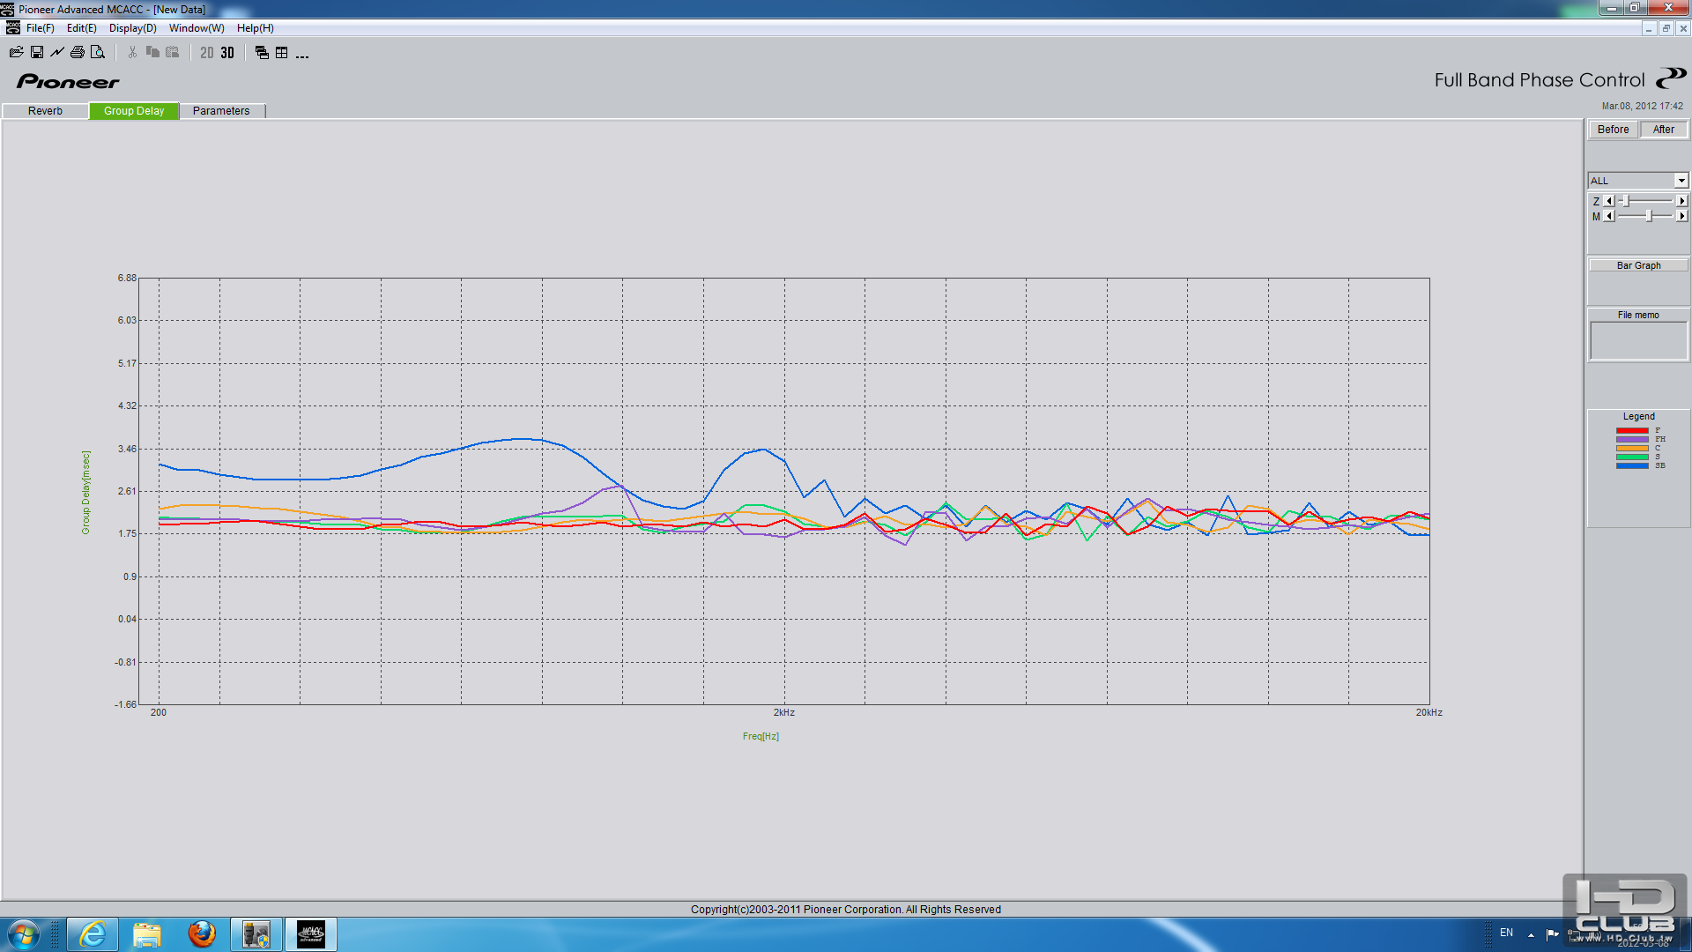Image resolution: width=1692 pixels, height=952 pixels.
Task: Open the Windows Start button
Action: (x=24, y=934)
